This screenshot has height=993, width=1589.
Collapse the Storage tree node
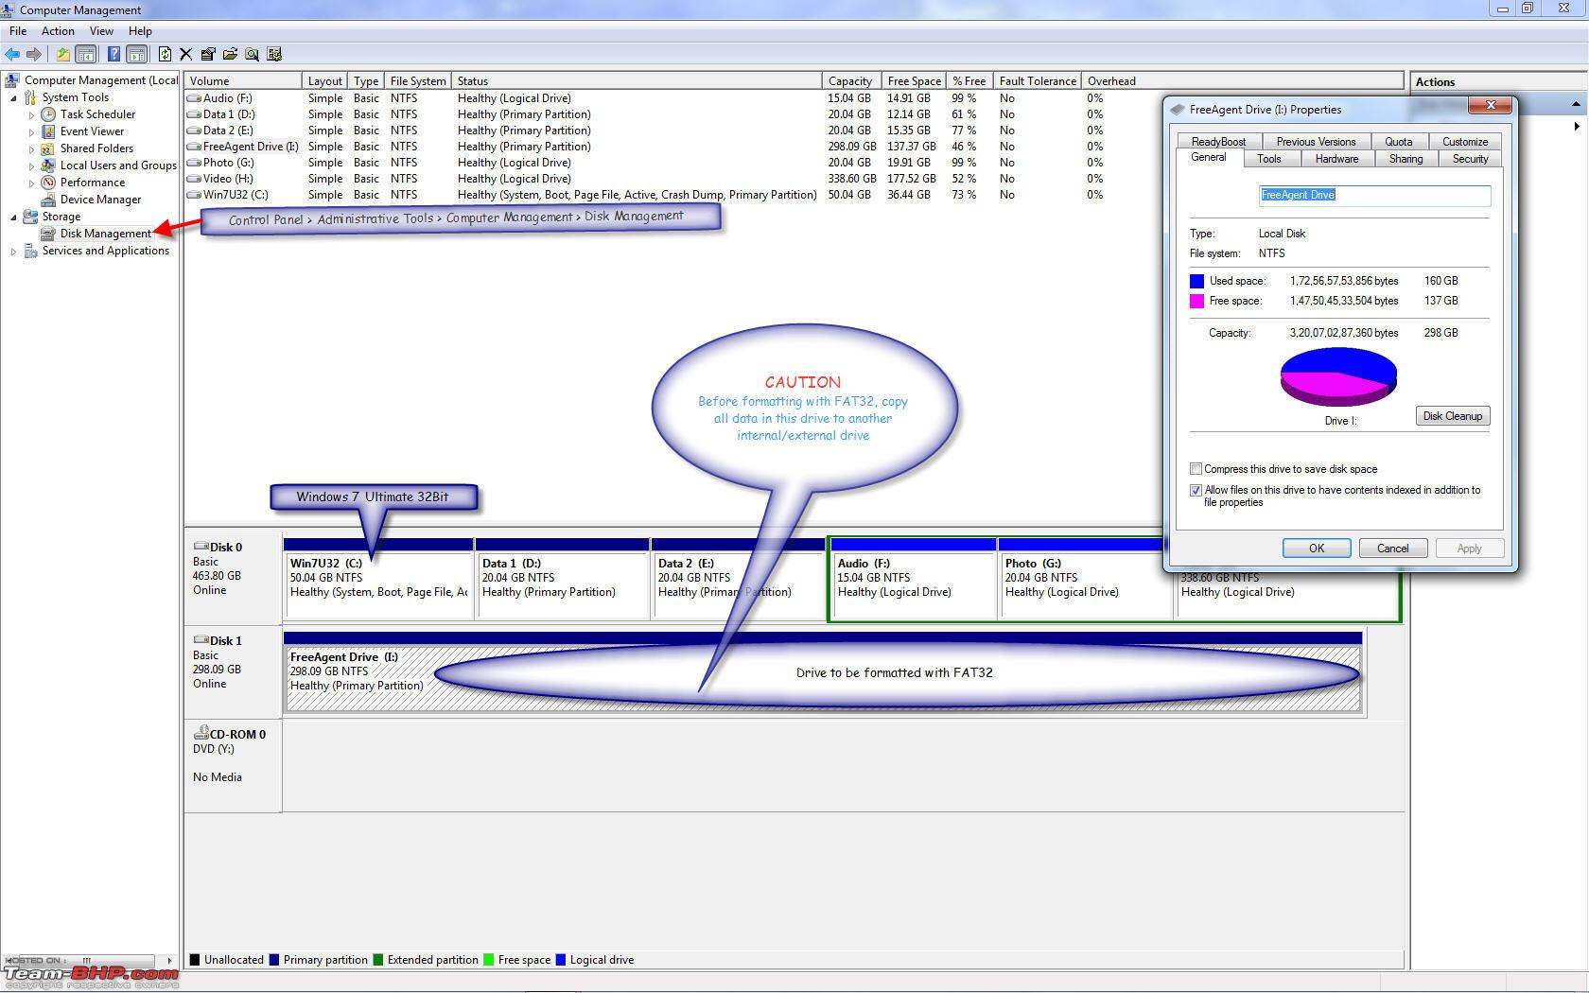[13, 217]
